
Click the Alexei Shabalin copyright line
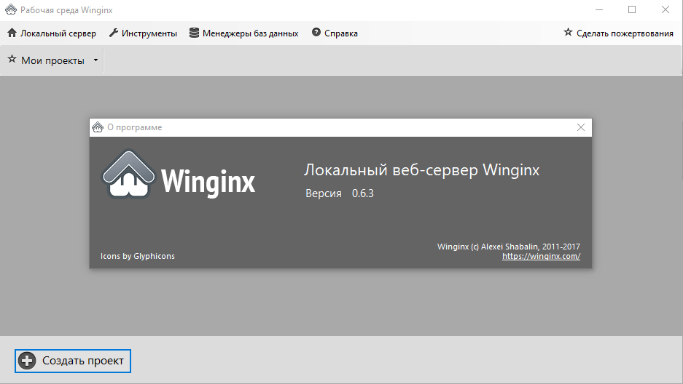tap(509, 247)
